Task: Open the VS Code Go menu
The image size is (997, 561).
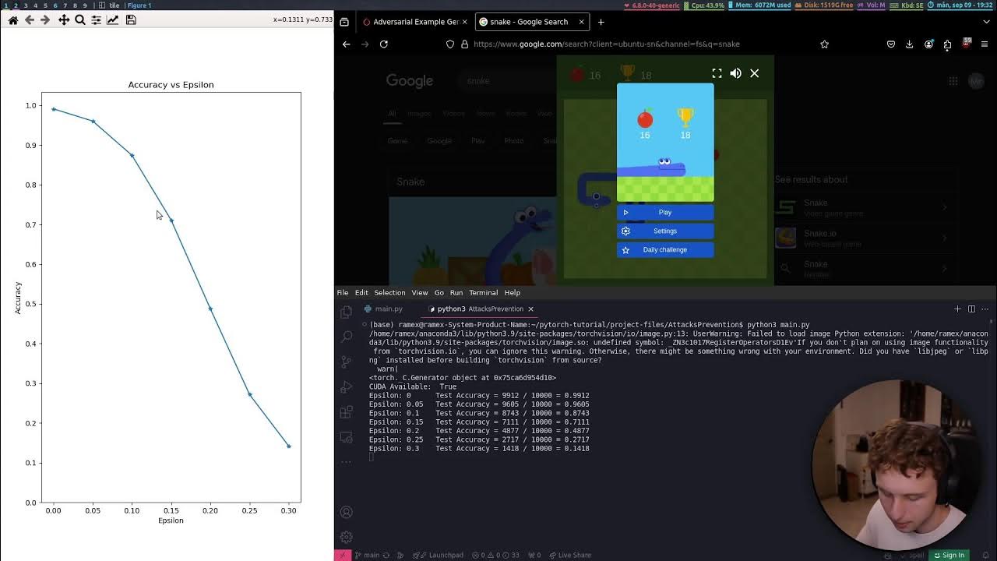Action: (x=439, y=293)
